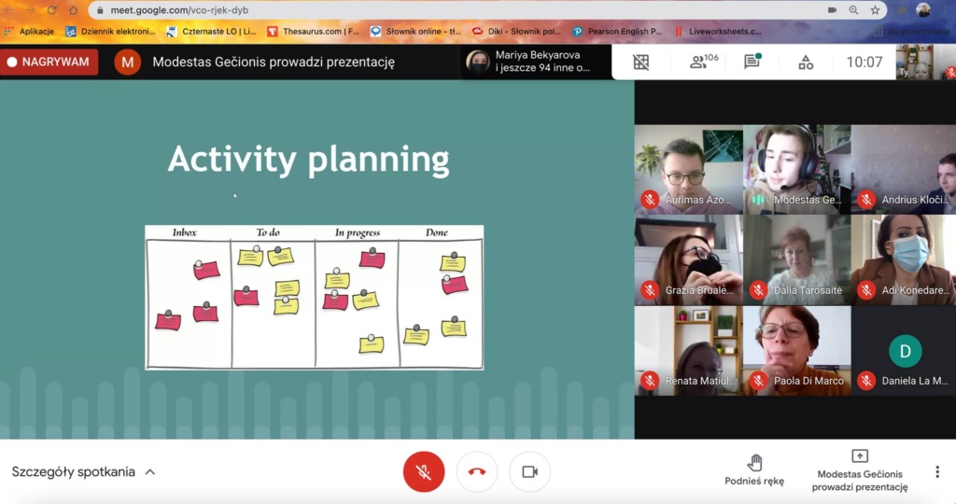Viewport: 956px width, 504px height.
Task: Open the meeting chat panel
Action: pos(752,63)
